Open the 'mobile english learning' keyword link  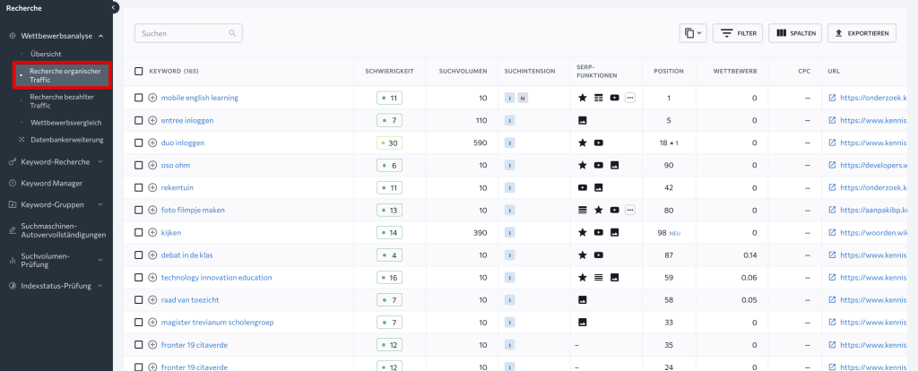(x=200, y=98)
